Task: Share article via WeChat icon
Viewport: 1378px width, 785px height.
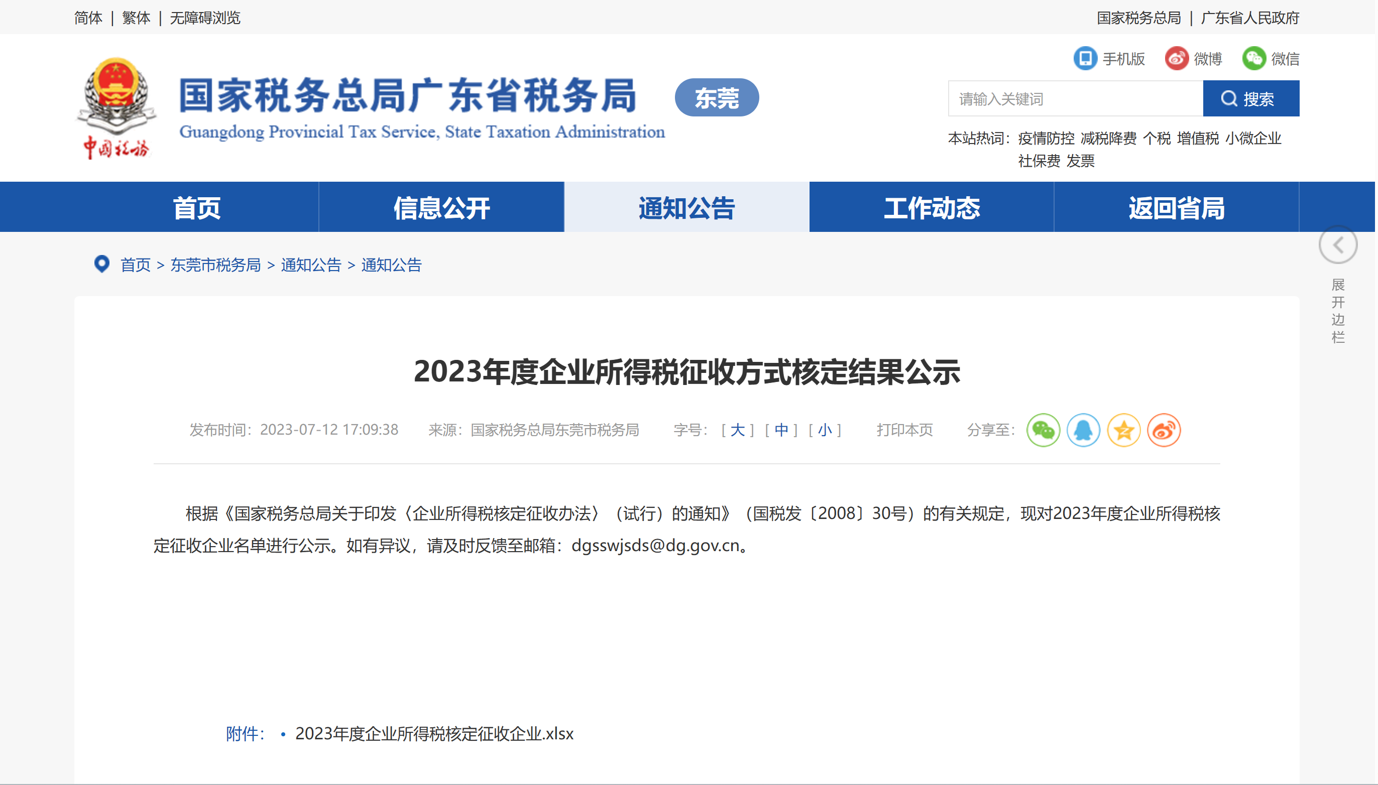Action: coord(1043,430)
